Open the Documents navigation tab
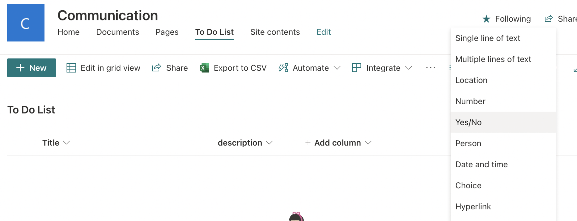Image resolution: width=577 pixels, height=221 pixels. 118,32
